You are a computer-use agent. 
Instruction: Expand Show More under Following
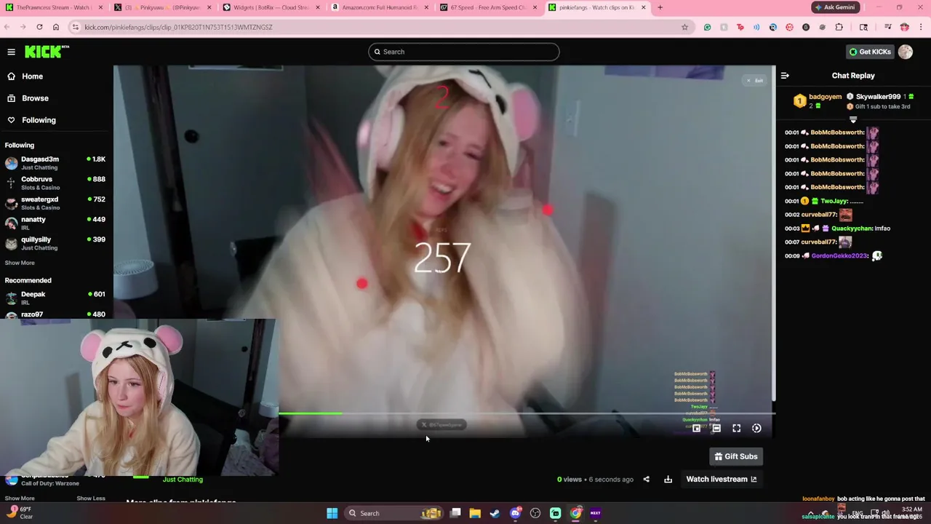(20, 263)
